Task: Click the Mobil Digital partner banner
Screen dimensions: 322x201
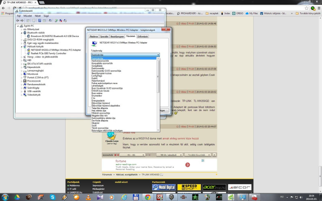Action: click(x=164, y=187)
